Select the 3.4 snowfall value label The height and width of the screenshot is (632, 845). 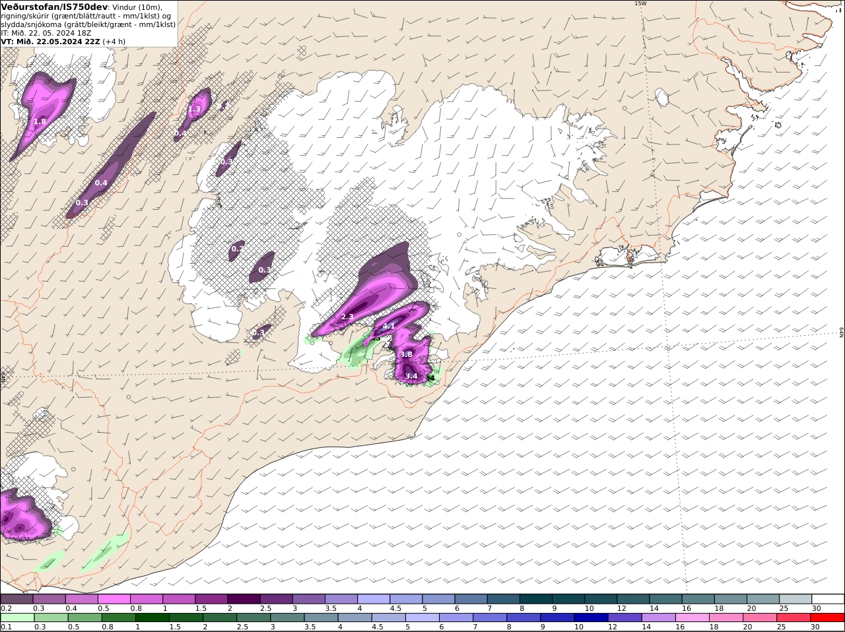[x=411, y=376]
